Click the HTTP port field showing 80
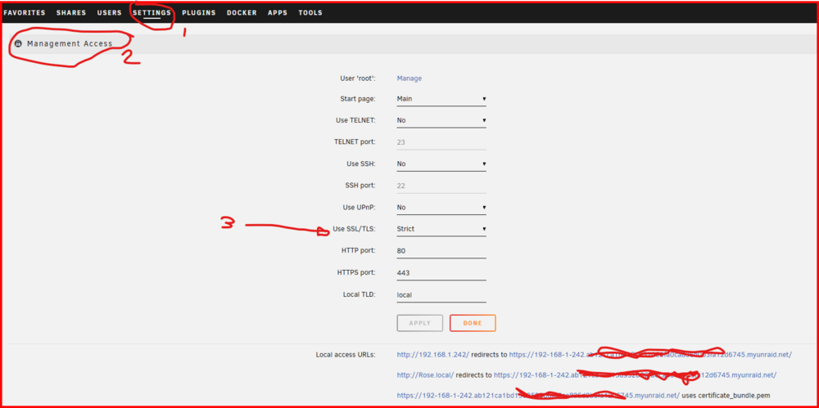819x408 pixels. 441,251
